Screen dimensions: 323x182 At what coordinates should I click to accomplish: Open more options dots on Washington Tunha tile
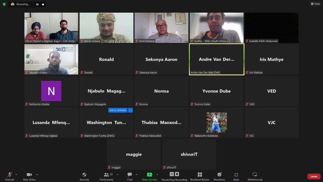tap(130, 110)
